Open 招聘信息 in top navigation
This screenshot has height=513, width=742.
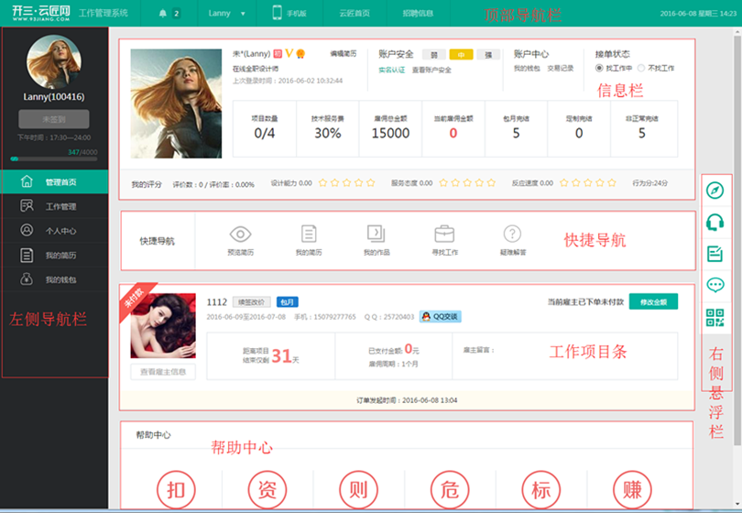(418, 13)
